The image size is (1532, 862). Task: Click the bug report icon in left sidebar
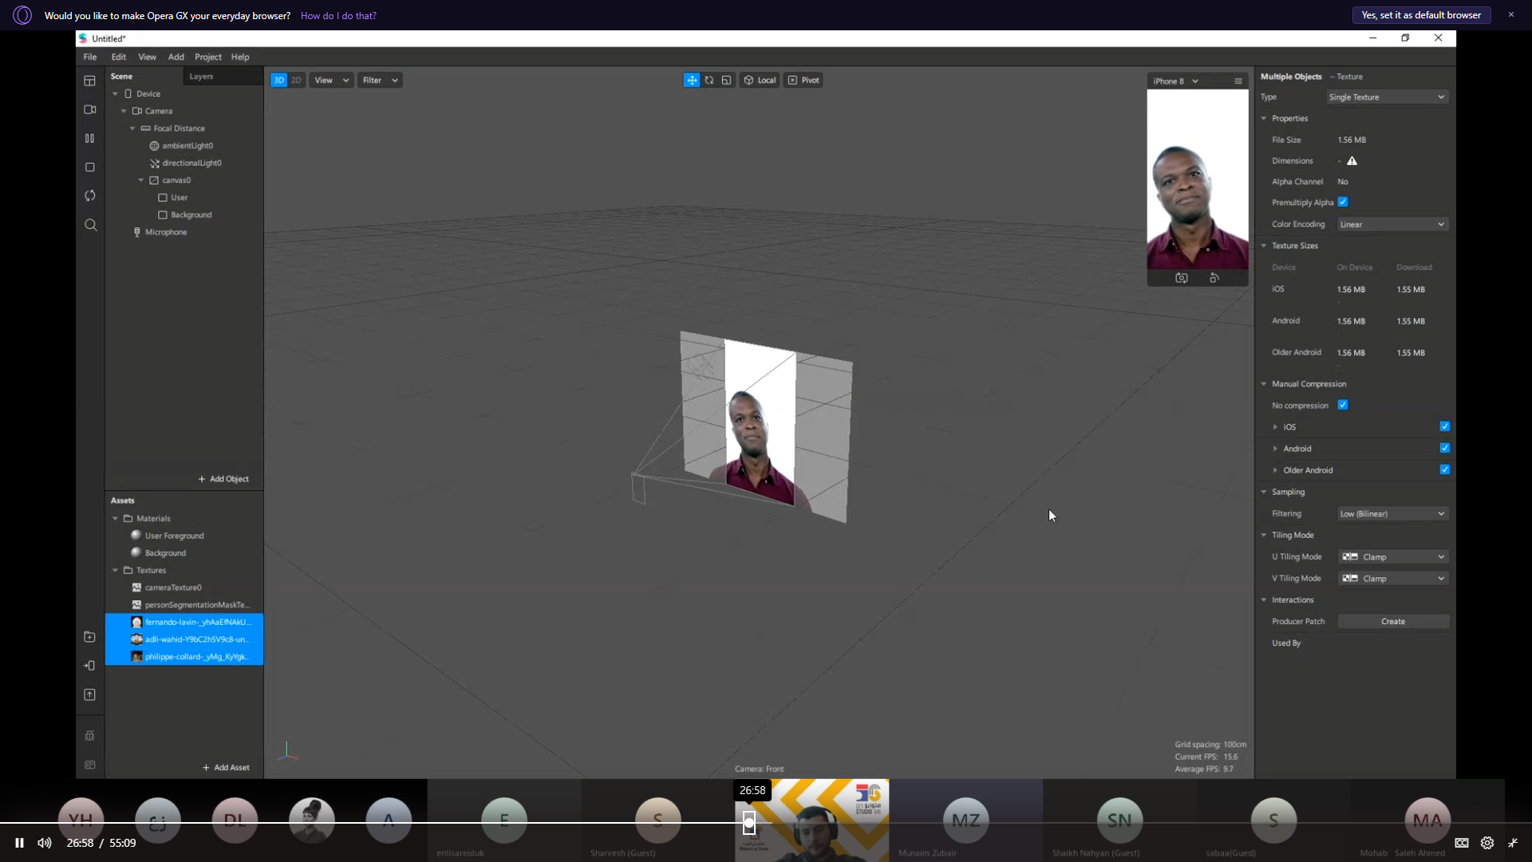[x=89, y=736]
